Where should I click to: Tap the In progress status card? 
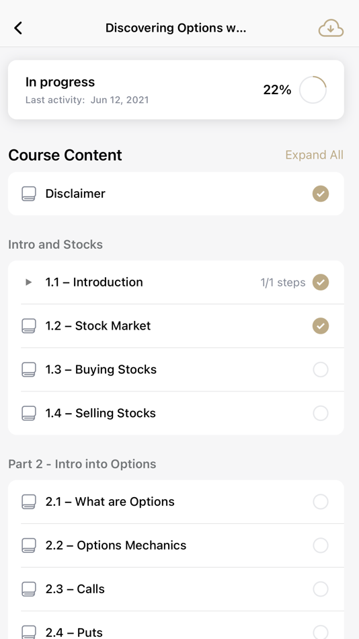pos(176,89)
